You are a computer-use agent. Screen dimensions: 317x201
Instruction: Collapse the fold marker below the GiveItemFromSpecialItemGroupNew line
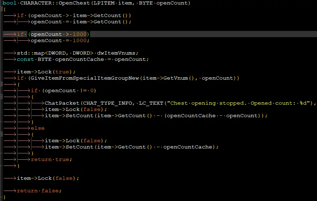pyautogui.click(x=1, y=84)
